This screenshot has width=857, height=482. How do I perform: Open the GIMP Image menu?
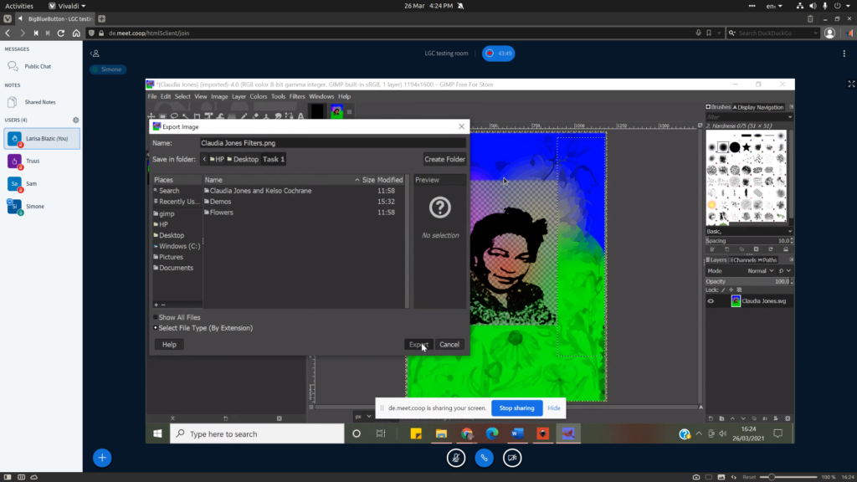pyautogui.click(x=219, y=97)
